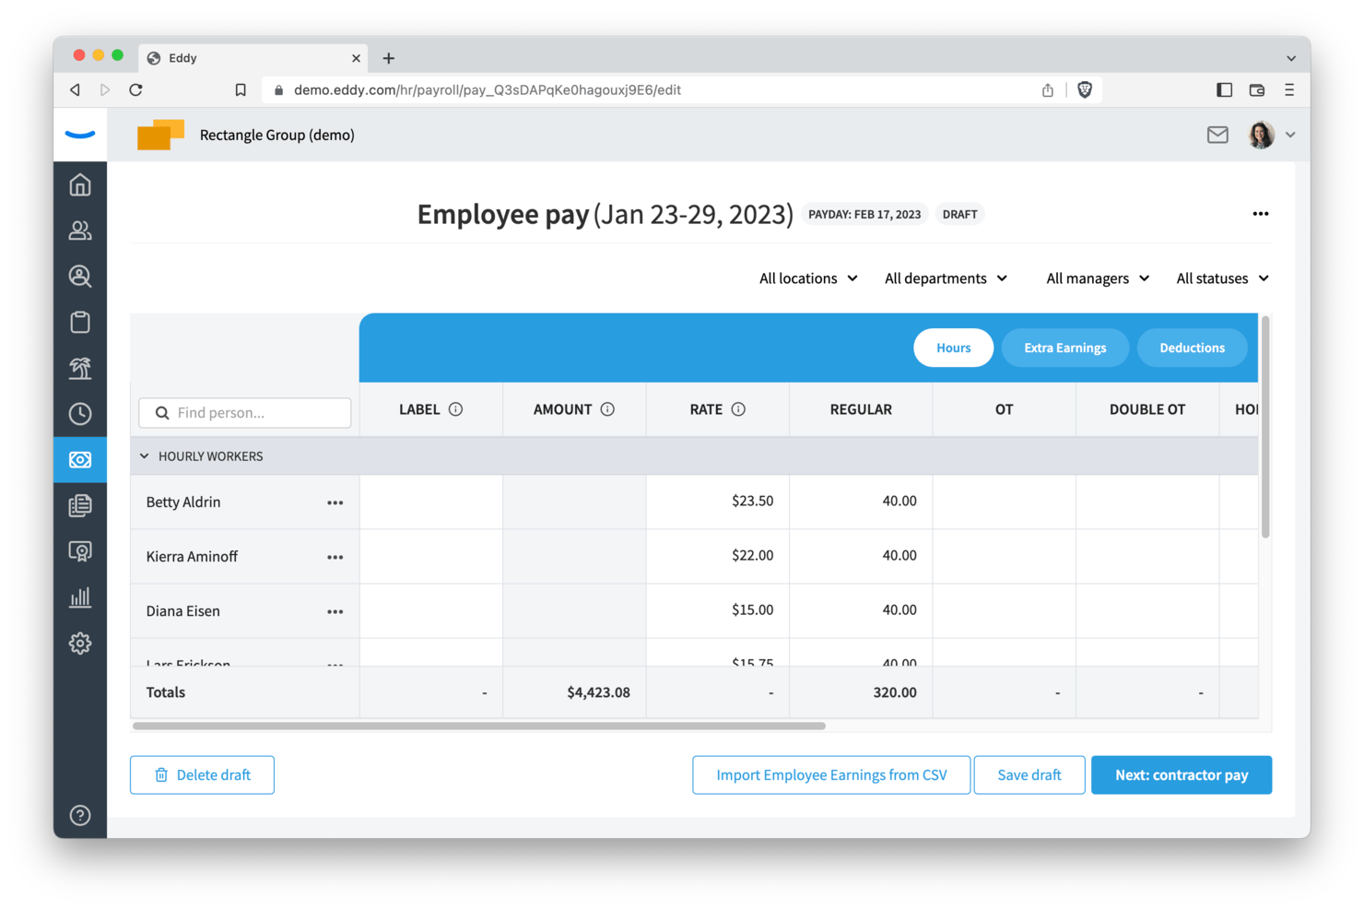
Task: Open the reports bar chart icon
Action: pos(80,597)
